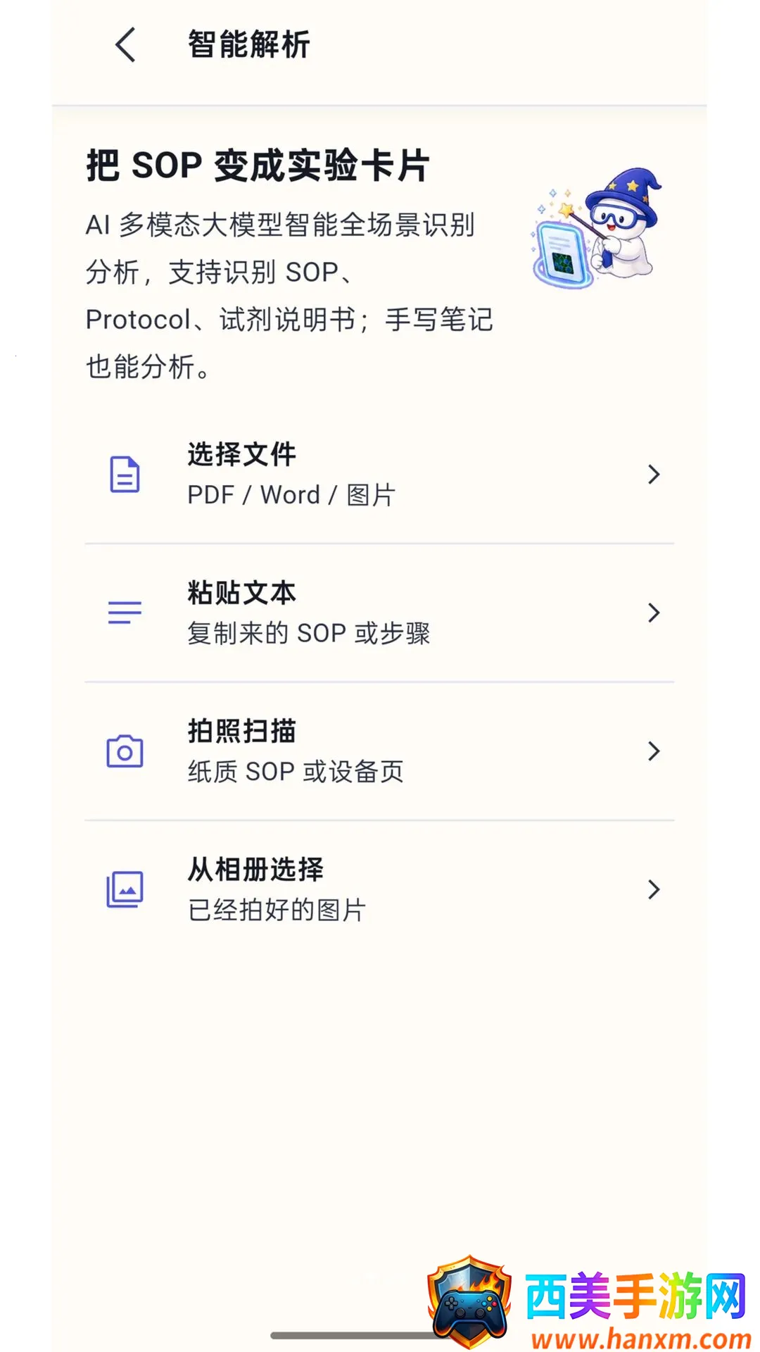Choose the 拍照扫描 option title
The height and width of the screenshot is (1352, 760).
[241, 731]
